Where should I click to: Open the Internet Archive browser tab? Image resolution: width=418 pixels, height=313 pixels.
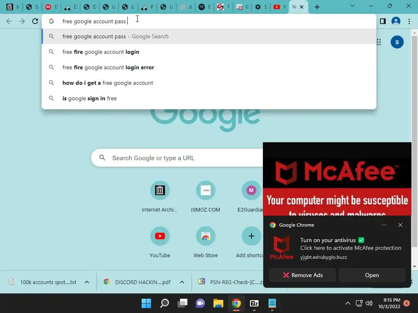click(13, 7)
